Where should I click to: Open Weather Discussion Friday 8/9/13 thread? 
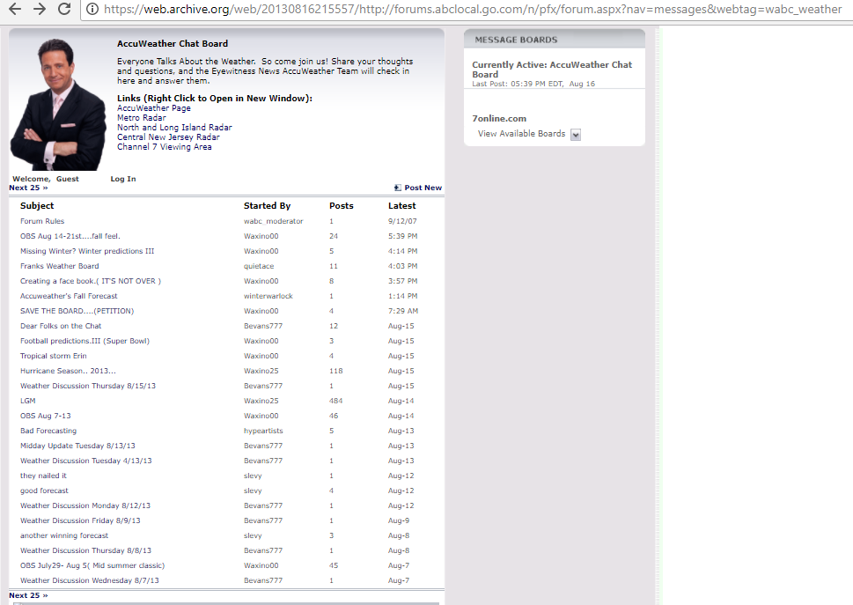(x=80, y=520)
